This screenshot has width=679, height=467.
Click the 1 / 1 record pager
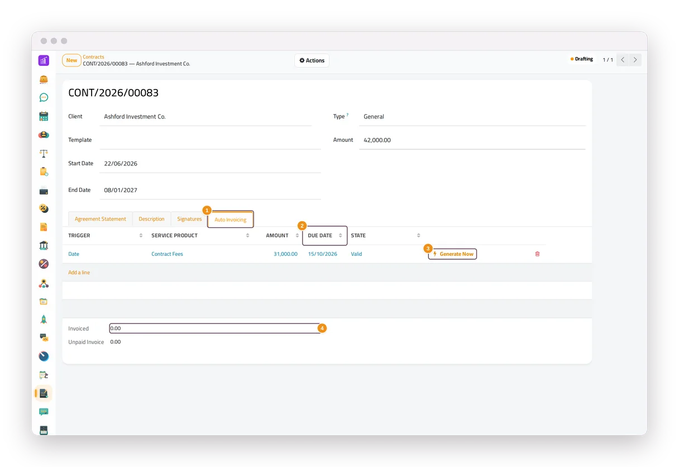[608, 60]
